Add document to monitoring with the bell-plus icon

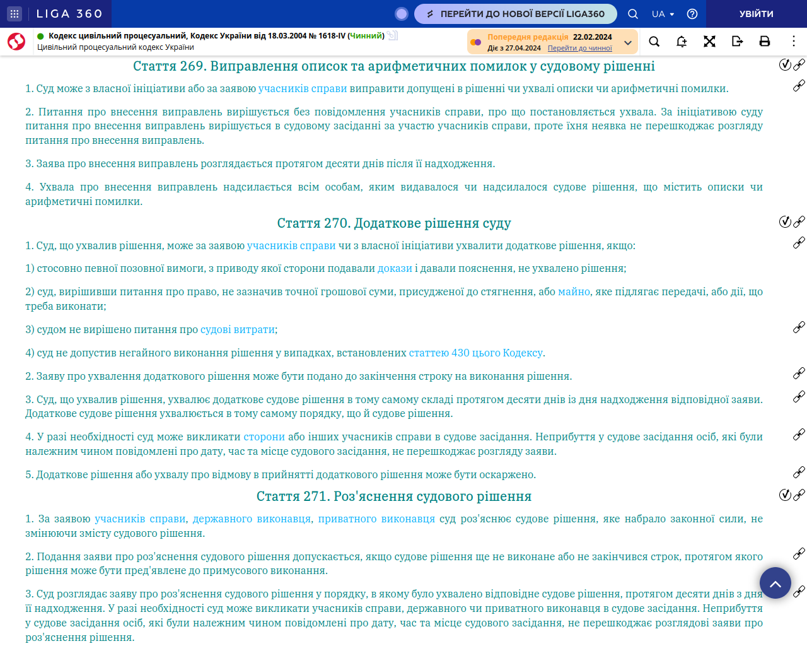tap(682, 42)
